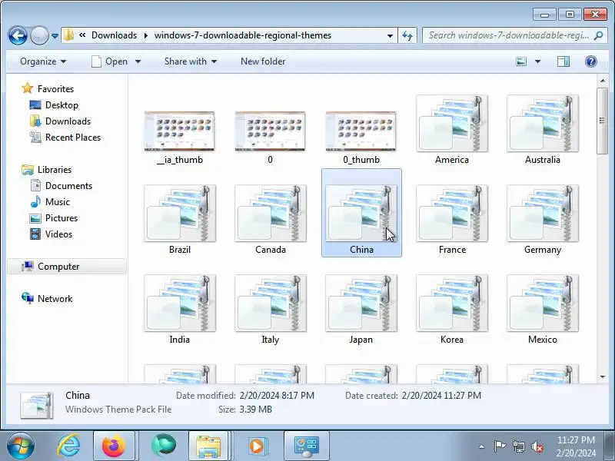Screen dimensions: 615x461
Task: Open Recent Places in Favorites
Action: click(65, 138)
